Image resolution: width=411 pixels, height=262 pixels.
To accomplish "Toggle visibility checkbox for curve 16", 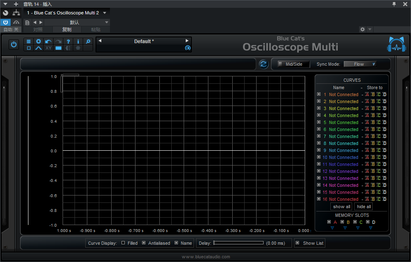I will click(319, 199).
